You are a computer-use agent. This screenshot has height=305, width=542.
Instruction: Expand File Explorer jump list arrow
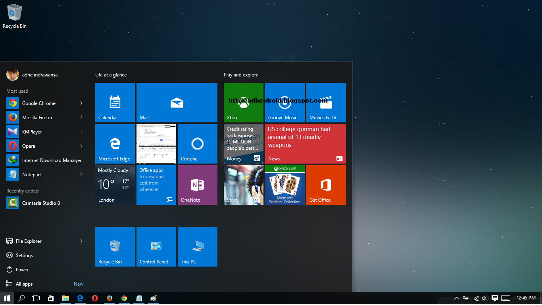pyautogui.click(x=81, y=241)
